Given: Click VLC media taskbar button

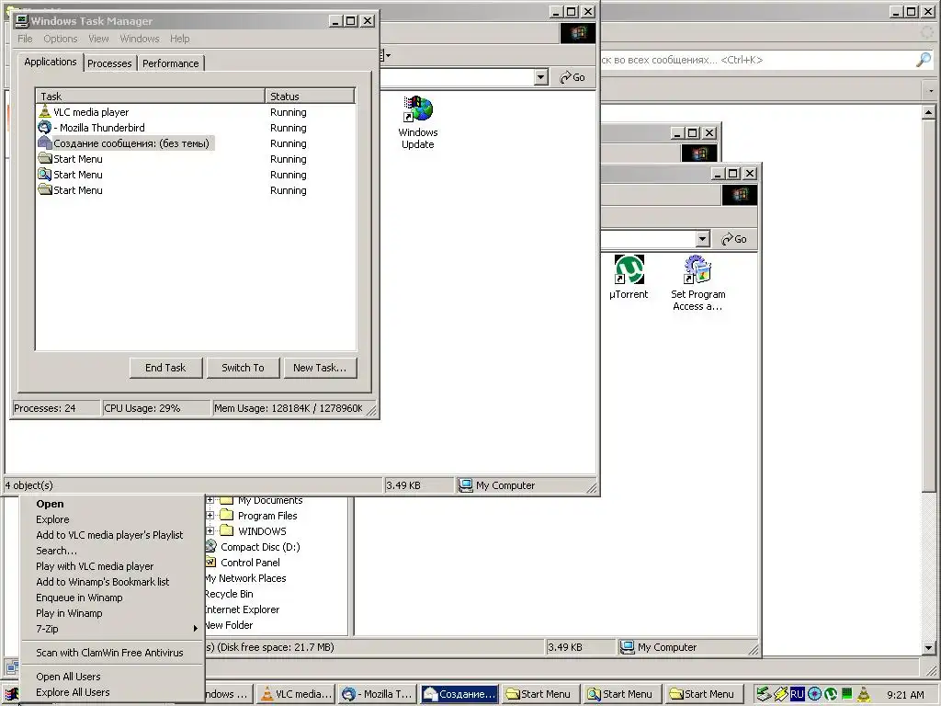Looking at the screenshot, I should (x=297, y=694).
